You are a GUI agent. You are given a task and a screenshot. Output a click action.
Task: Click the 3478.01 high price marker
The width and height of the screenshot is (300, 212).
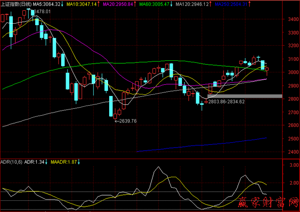click(x=42, y=12)
